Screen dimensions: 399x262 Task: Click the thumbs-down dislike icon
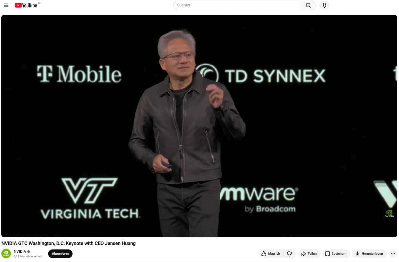[289, 254]
